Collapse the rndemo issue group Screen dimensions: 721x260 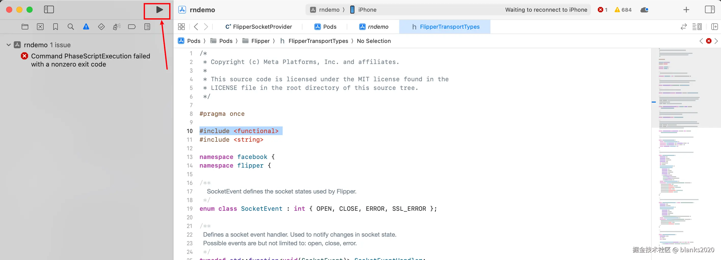point(9,45)
